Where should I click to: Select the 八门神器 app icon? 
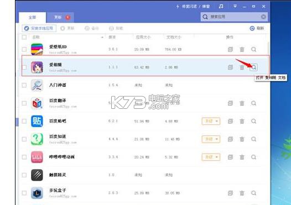[x=37, y=85]
